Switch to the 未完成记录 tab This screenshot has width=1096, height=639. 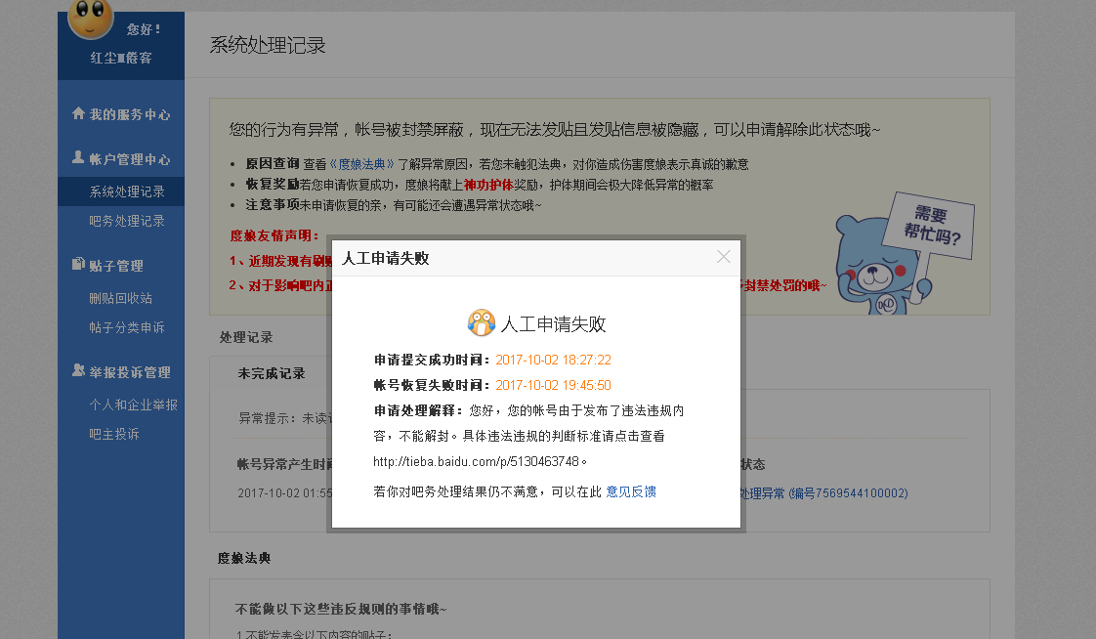tap(272, 373)
